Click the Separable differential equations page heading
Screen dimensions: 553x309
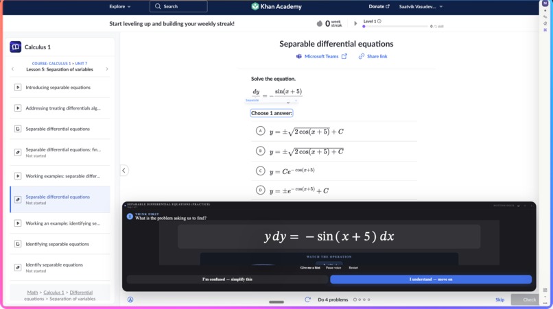pos(336,44)
